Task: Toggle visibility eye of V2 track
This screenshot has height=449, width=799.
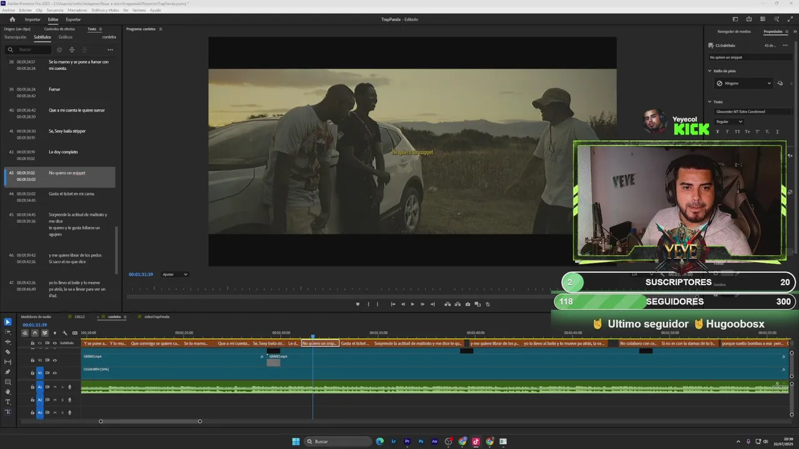Action: tap(54, 360)
